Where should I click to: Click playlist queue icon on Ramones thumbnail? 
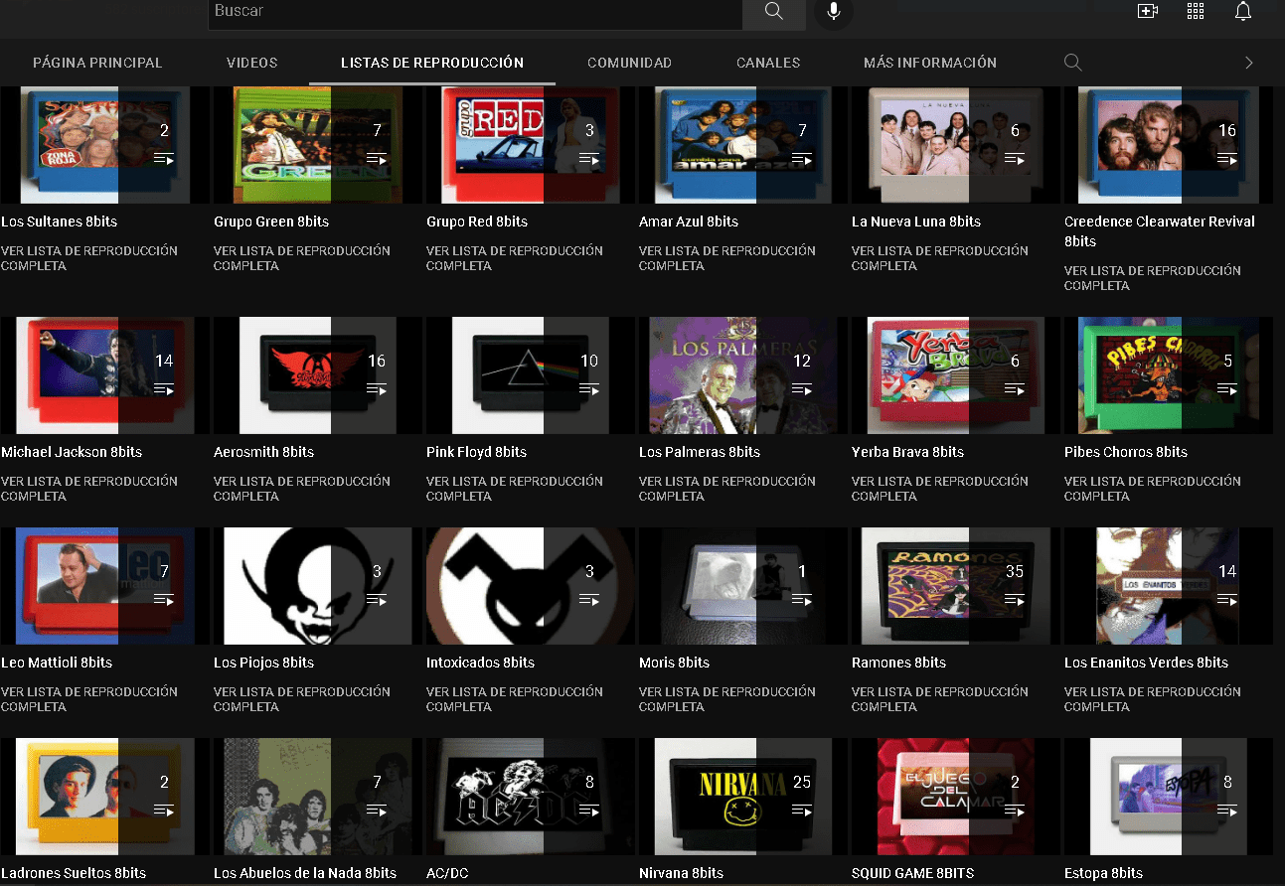[1015, 600]
